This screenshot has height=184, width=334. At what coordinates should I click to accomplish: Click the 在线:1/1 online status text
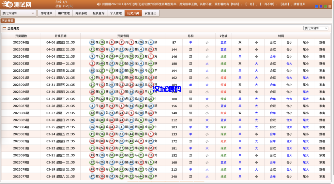coord(61,2)
